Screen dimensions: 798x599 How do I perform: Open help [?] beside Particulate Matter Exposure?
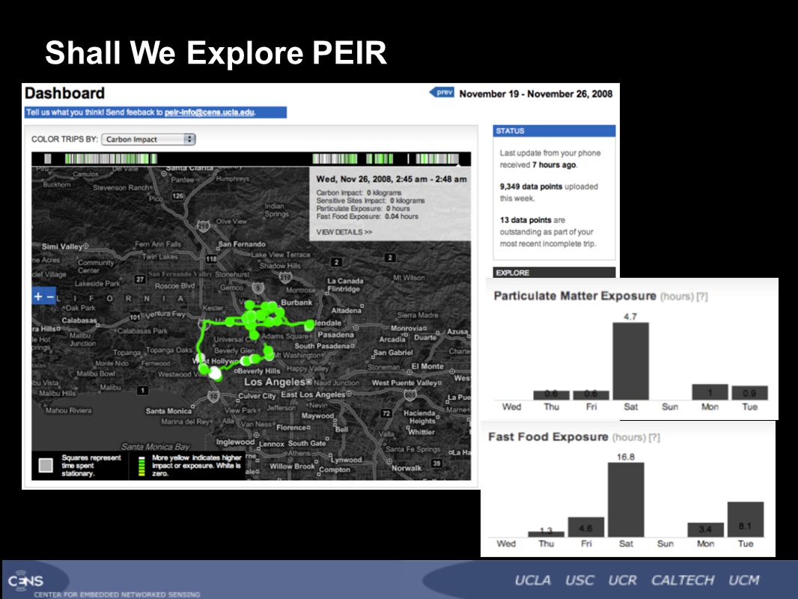tap(702, 297)
